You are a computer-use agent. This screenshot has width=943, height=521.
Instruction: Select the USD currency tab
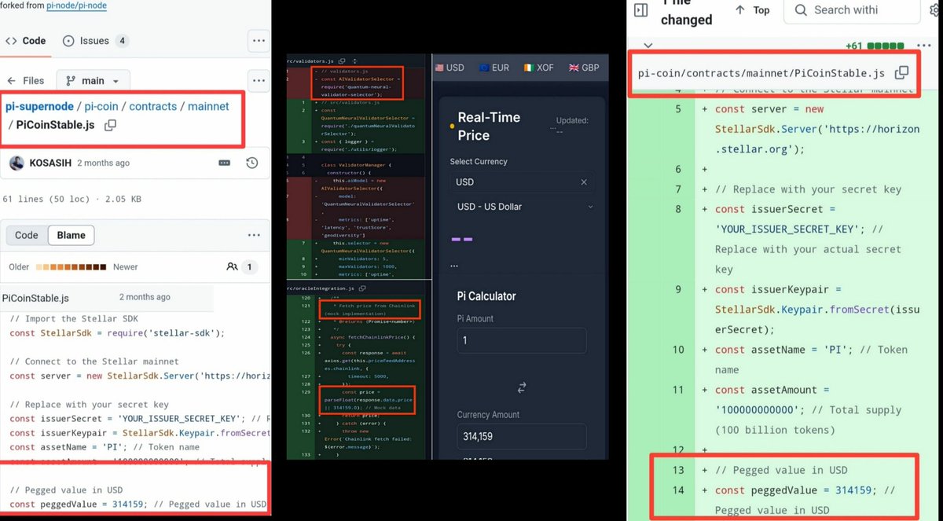point(449,68)
